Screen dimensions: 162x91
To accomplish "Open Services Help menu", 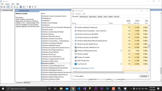I will [x=18, y=4].
